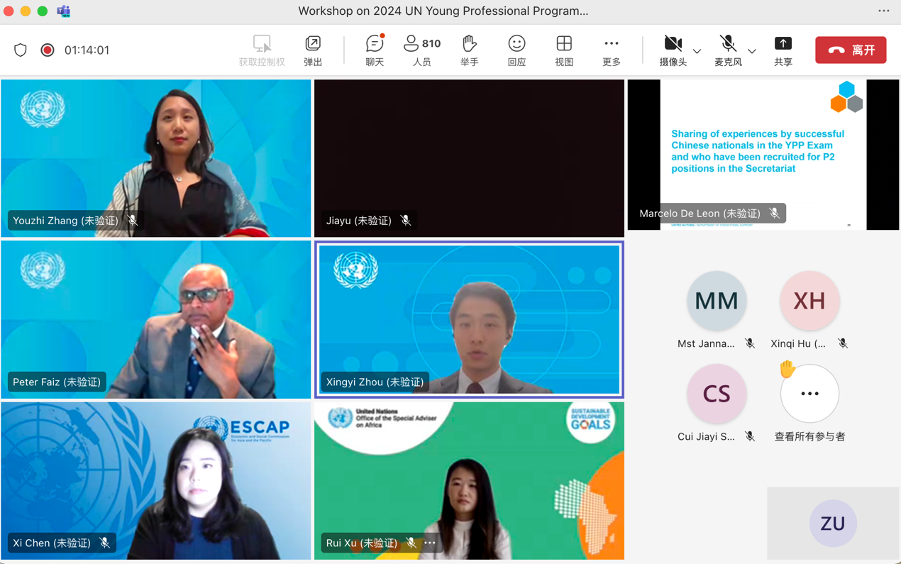View all participants (查看所有参与者)
The height and width of the screenshot is (564, 901).
[x=809, y=394]
